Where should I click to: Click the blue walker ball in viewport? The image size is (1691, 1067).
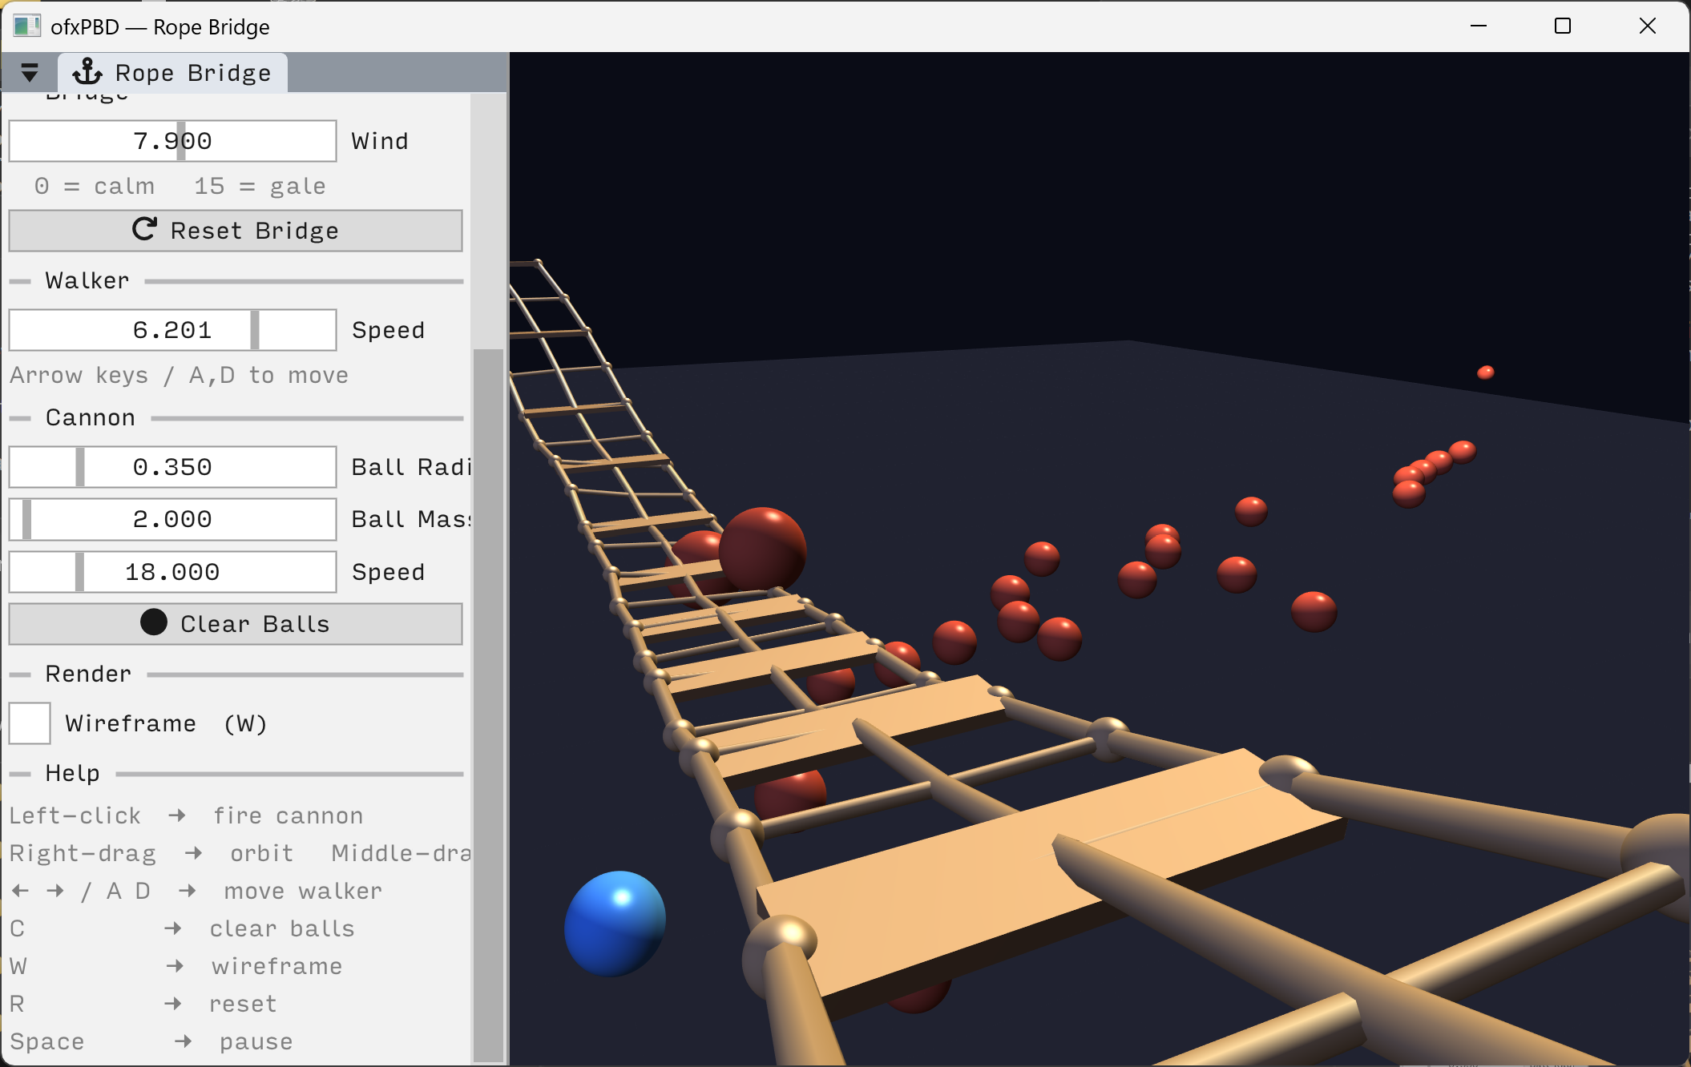tap(615, 924)
